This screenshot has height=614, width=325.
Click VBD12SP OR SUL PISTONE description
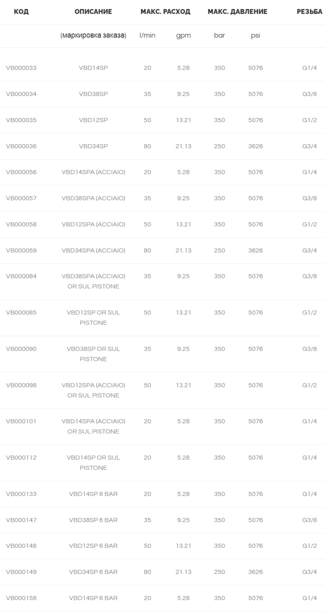point(93,318)
